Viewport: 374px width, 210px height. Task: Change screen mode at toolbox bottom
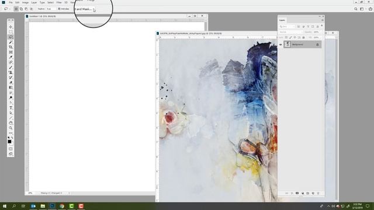coord(11,154)
